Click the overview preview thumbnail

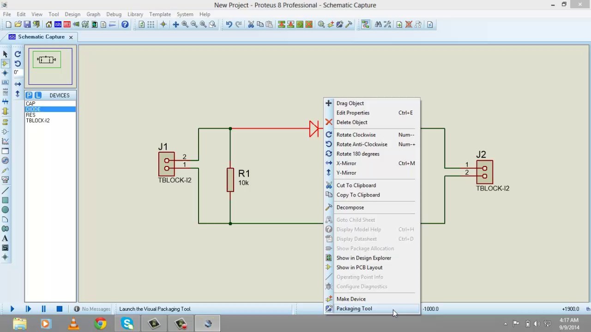pos(50,66)
